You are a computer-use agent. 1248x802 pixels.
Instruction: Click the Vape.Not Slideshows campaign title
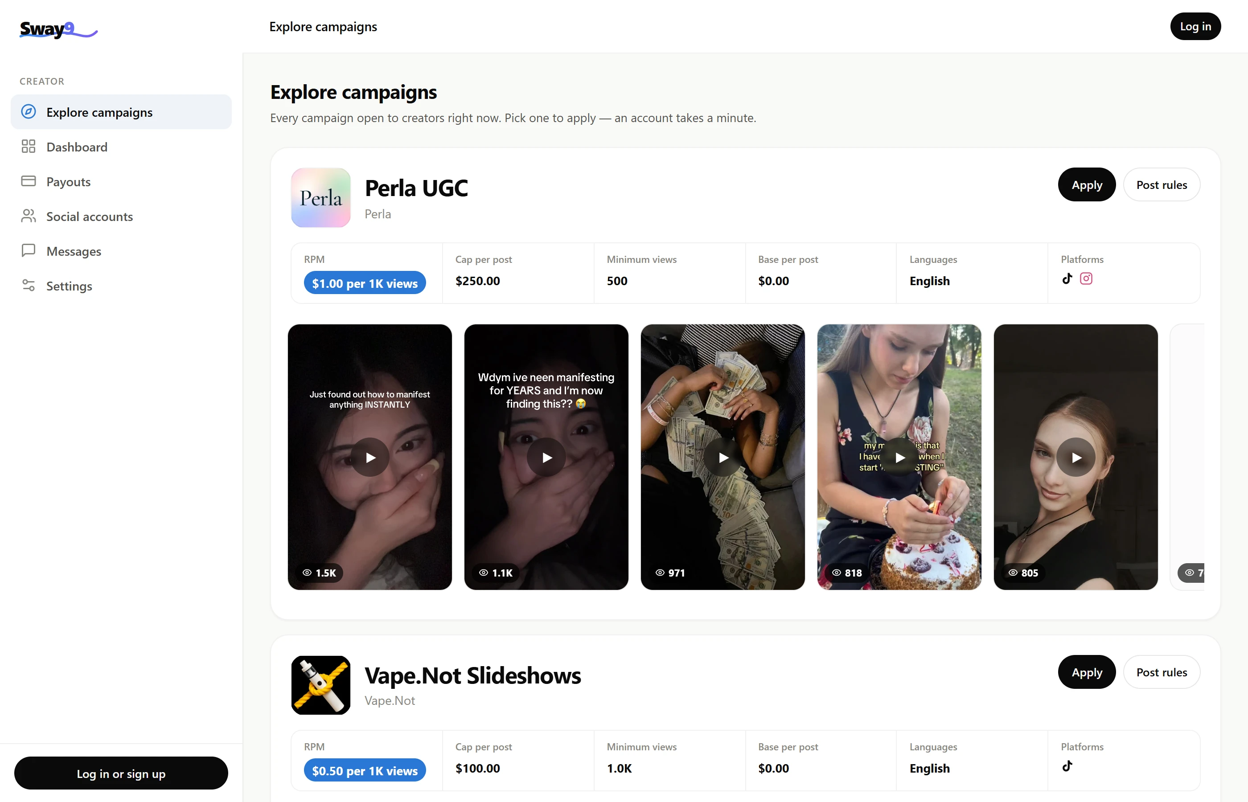473,675
